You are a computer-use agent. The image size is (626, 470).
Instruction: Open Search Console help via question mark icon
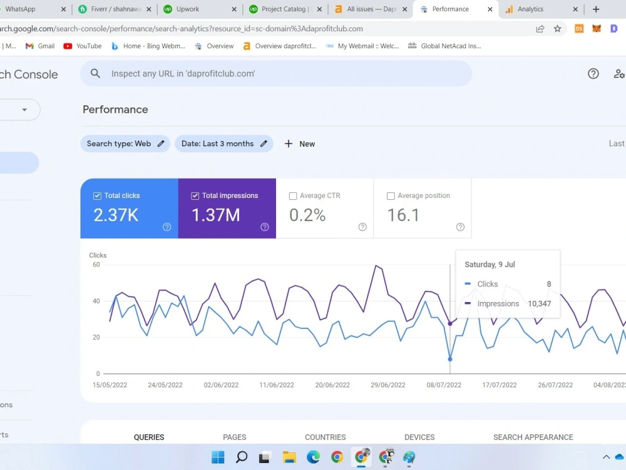click(x=593, y=73)
